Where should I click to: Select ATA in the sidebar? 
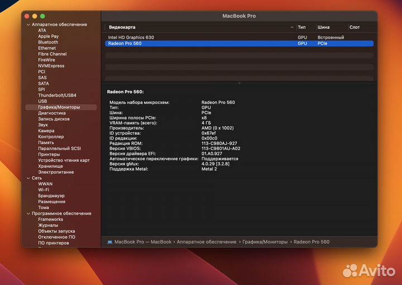click(x=42, y=30)
